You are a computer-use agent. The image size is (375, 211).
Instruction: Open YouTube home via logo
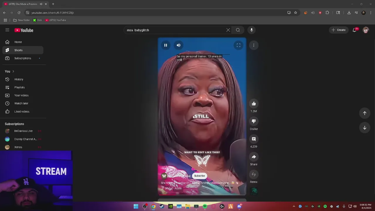pos(24,30)
